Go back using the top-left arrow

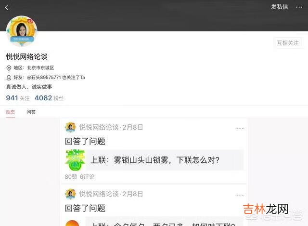point(7,8)
